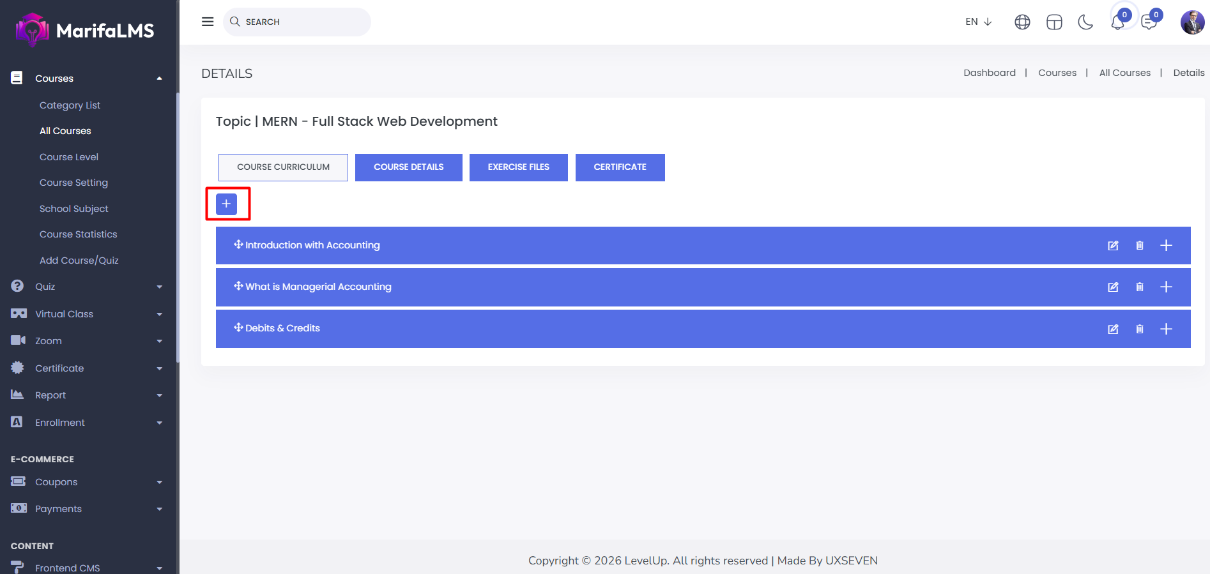Open the EN language dropdown
This screenshot has height=574, width=1210.
(978, 22)
